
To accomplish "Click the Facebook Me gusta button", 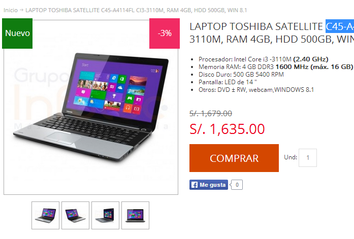I will [209, 185].
